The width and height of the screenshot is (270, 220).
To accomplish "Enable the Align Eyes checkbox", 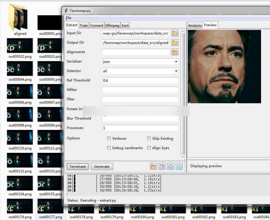I will pos(149,148).
